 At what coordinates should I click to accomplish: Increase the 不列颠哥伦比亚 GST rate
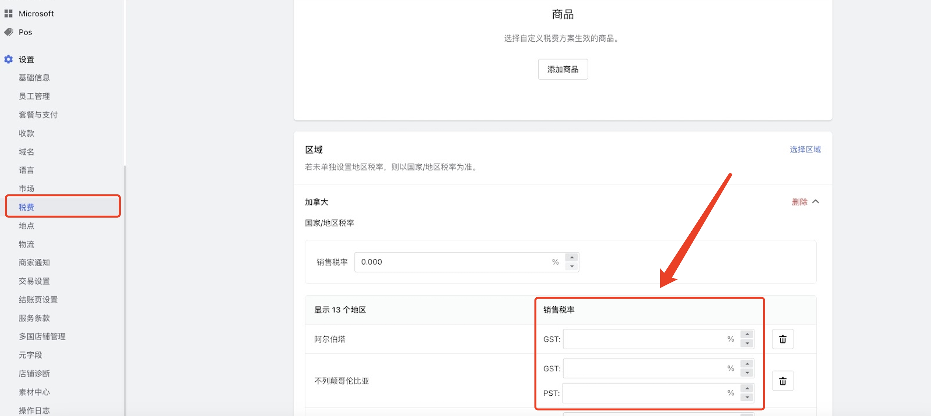pyautogui.click(x=747, y=364)
